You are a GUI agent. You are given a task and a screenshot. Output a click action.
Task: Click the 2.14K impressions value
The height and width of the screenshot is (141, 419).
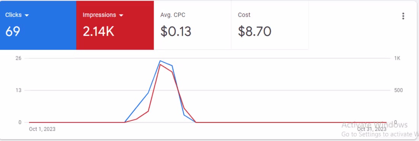pos(99,32)
